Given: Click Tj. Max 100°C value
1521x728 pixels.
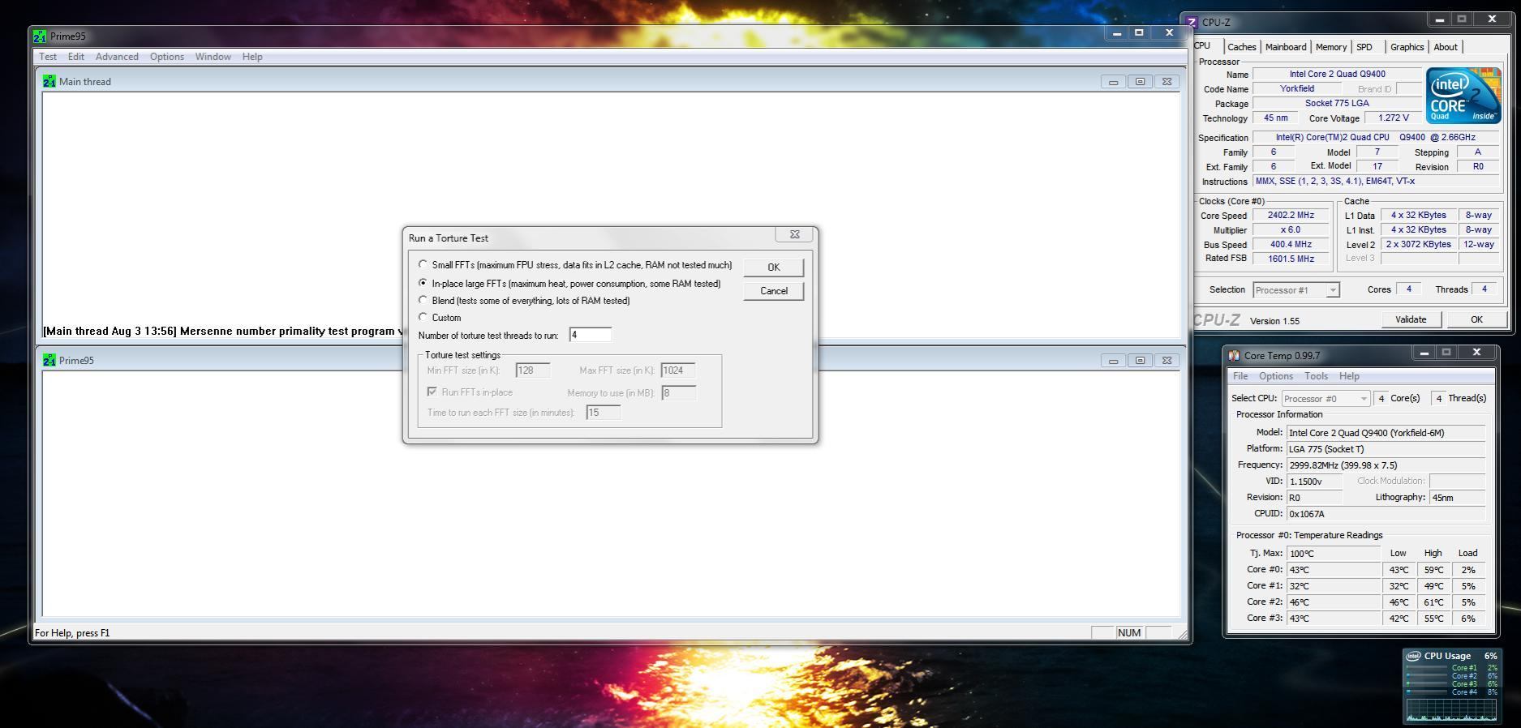Looking at the screenshot, I should pyautogui.click(x=1334, y=554).
